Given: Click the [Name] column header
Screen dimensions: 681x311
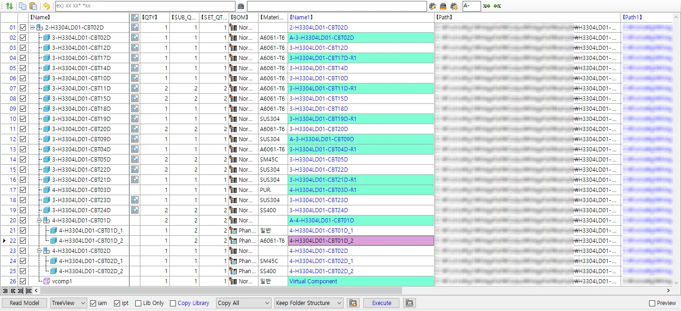Looking at the screenshot, I should 78,18.
